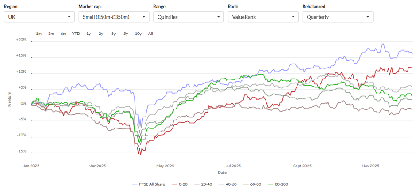Image resolution: width=416 pixels, height=192 pixels.
Task: Click the Nov 2025 axis label
Action: pyautogui.click(x=370, y=166)
